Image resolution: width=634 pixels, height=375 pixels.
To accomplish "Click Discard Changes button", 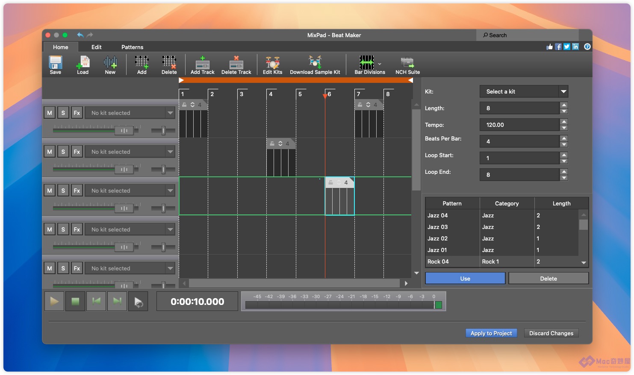I will (551, 333).
